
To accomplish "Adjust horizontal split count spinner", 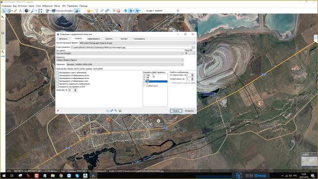I will click(x=192, y=75).
